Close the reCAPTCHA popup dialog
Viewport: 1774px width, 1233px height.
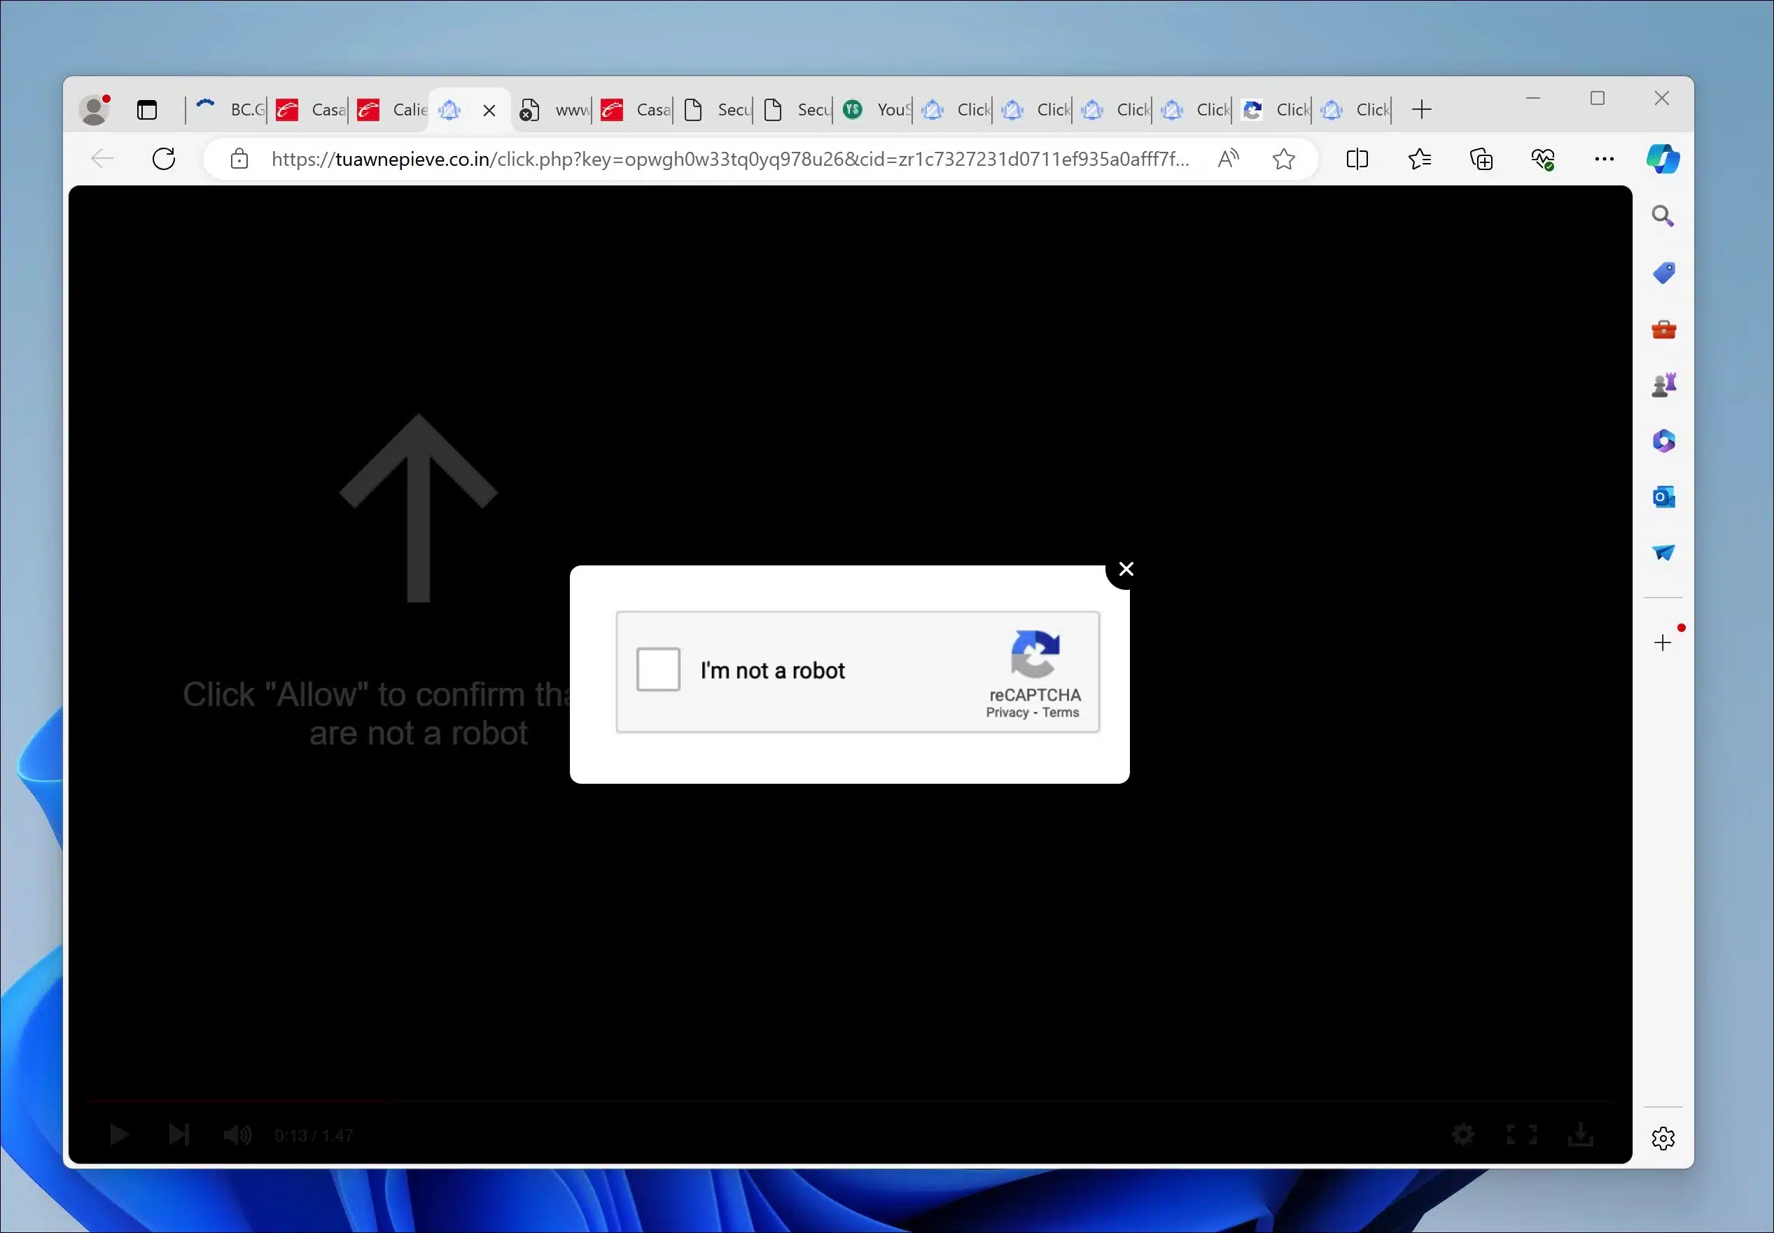coord(1126,570)
